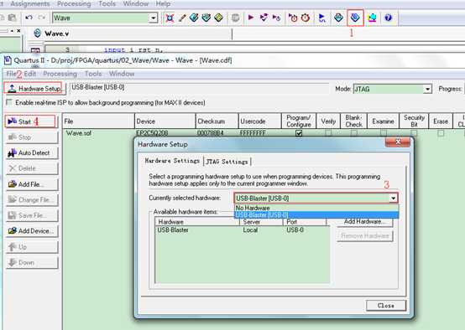Click greyed Stop button in Programmer
The height and width of the screenshot is (330, 465).
coord(32,137)
